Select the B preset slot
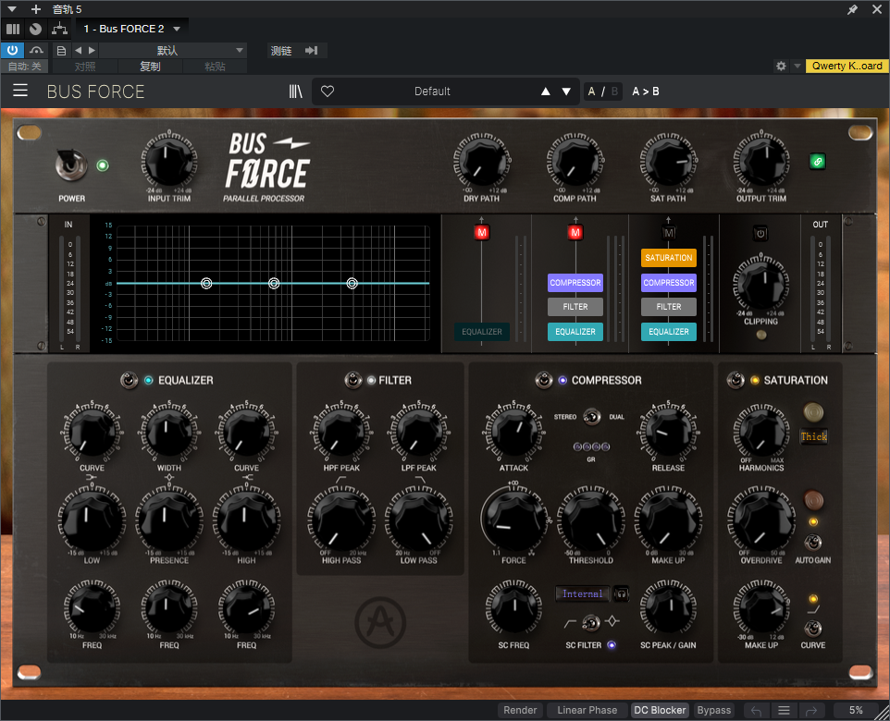Image resolution: width=890 pixels, height=721 pixels. point(614,92)
